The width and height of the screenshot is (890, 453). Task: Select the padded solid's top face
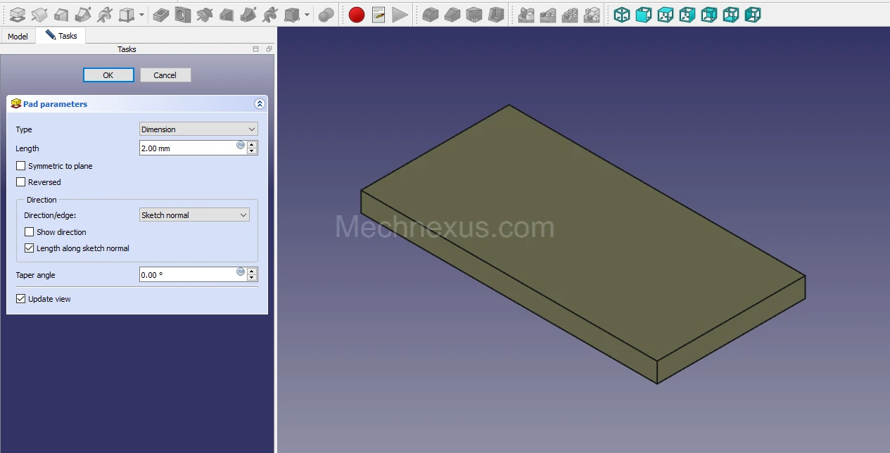pyautogui.click(x=584, y=232)
